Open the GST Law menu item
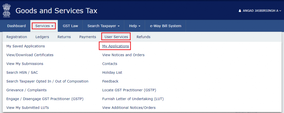 [70, 26]
